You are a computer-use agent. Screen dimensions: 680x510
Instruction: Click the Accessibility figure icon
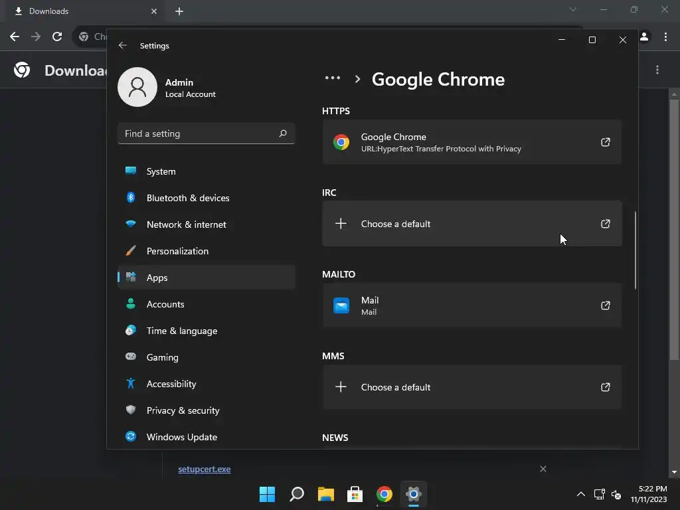click(x=131, y=383)
